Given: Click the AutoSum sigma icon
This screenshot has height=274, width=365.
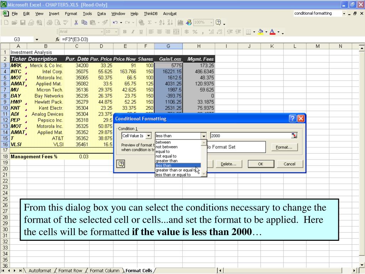Looking at the screenshot, I should 150,22.
